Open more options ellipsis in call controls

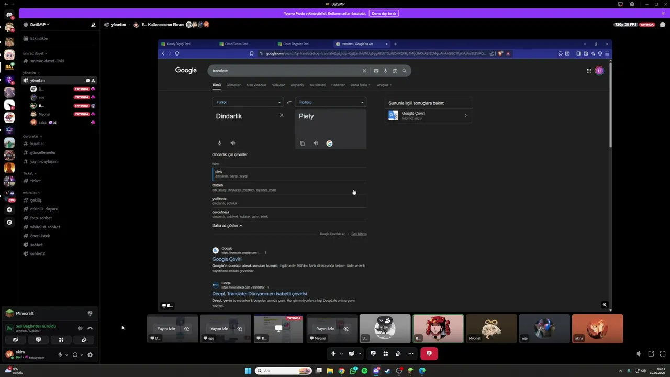click(411, 354)
